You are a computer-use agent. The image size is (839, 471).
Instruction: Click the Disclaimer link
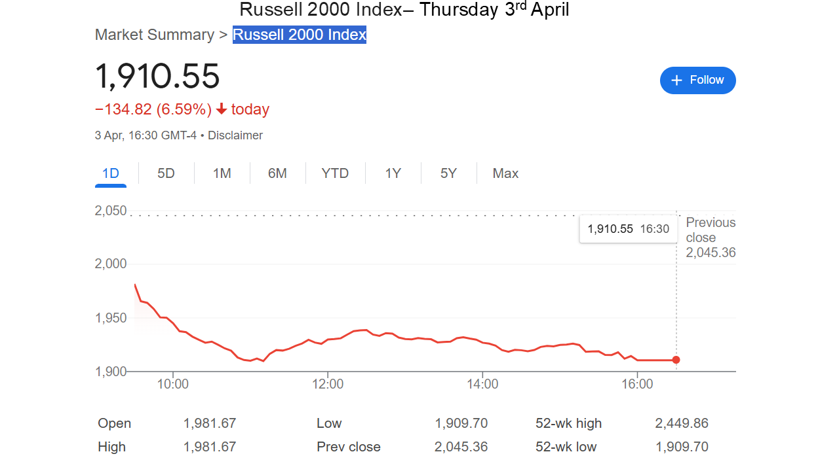pyautogui.click(x=235, y=135)
